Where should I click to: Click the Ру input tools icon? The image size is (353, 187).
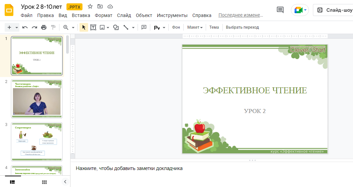(x=157, y=28)
